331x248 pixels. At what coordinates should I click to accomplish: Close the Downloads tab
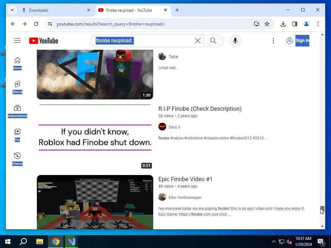click(x=89, y=10)
